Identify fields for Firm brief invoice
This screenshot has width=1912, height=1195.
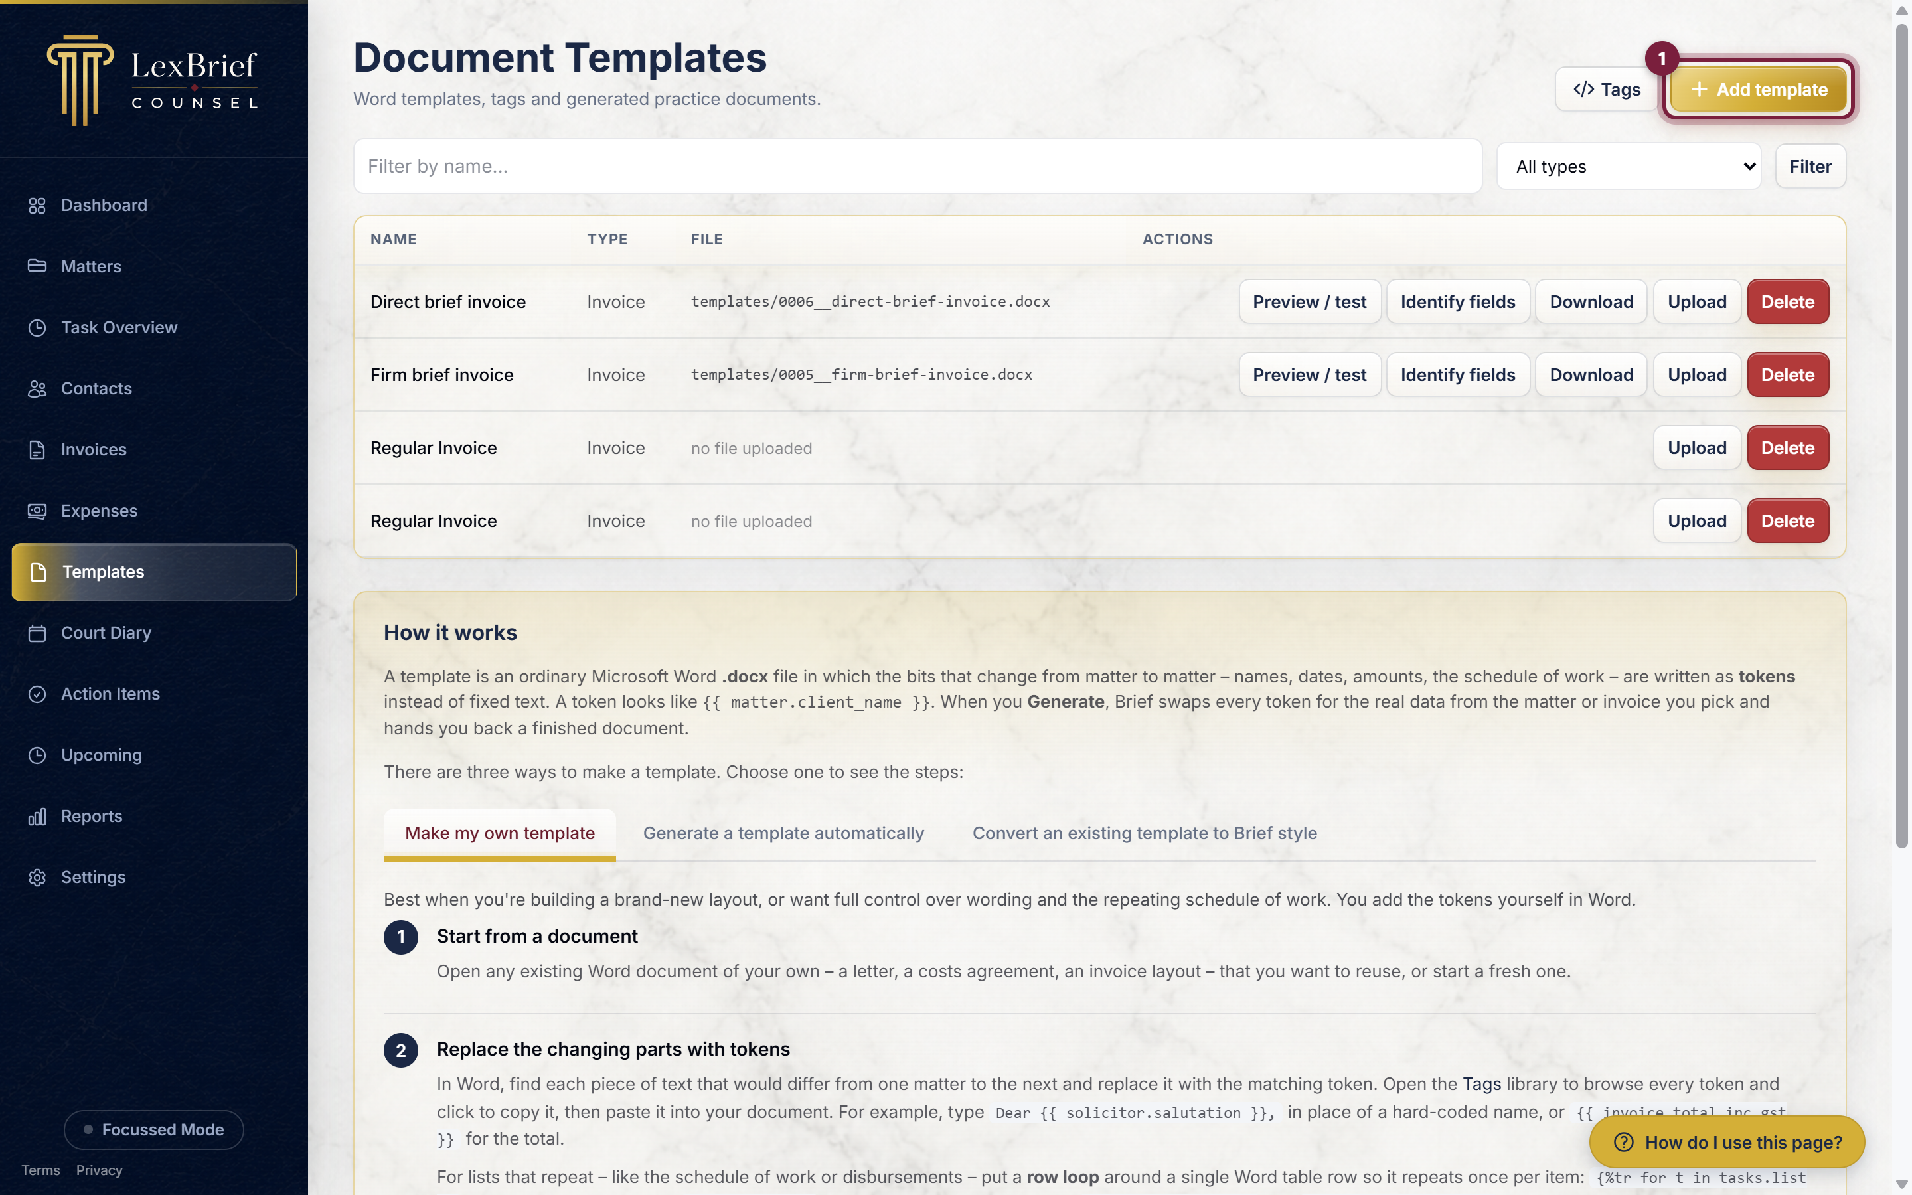(x=1458, y=374)
